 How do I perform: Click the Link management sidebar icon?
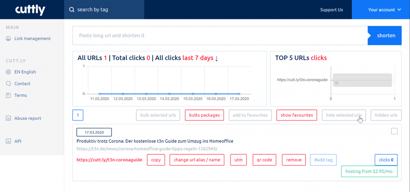8,39
